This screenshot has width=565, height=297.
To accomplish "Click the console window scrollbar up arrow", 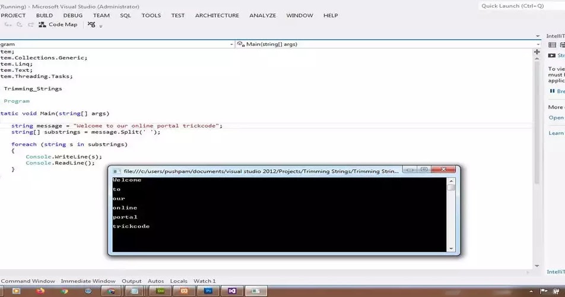I will click(451, 181).
